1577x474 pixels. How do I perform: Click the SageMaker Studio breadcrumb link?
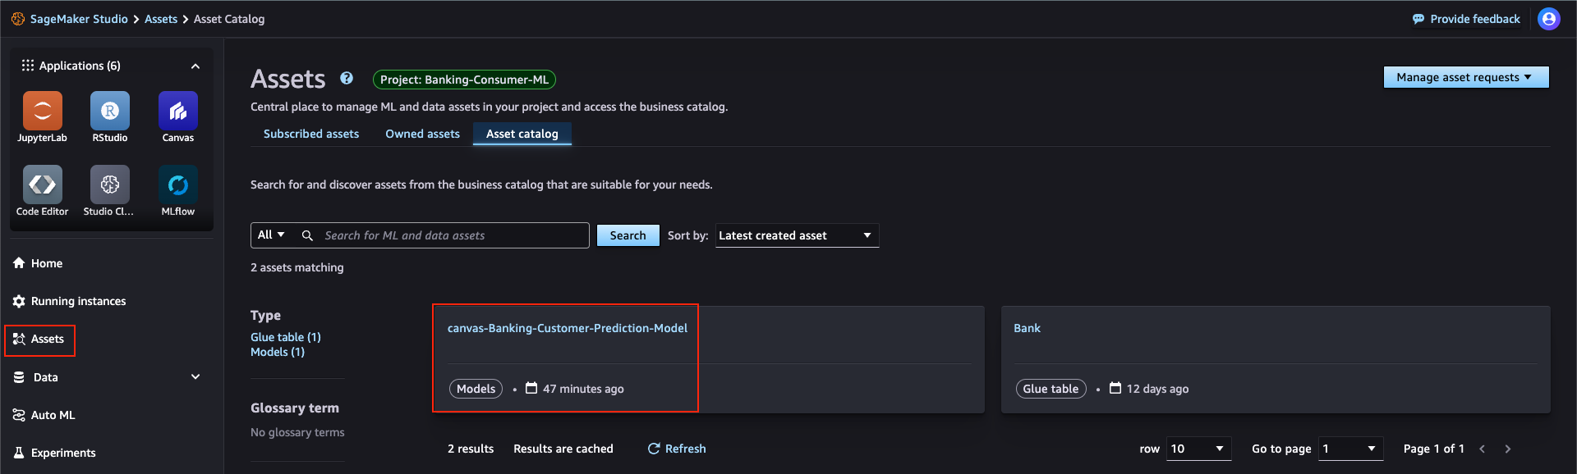[x=79, y=19]
